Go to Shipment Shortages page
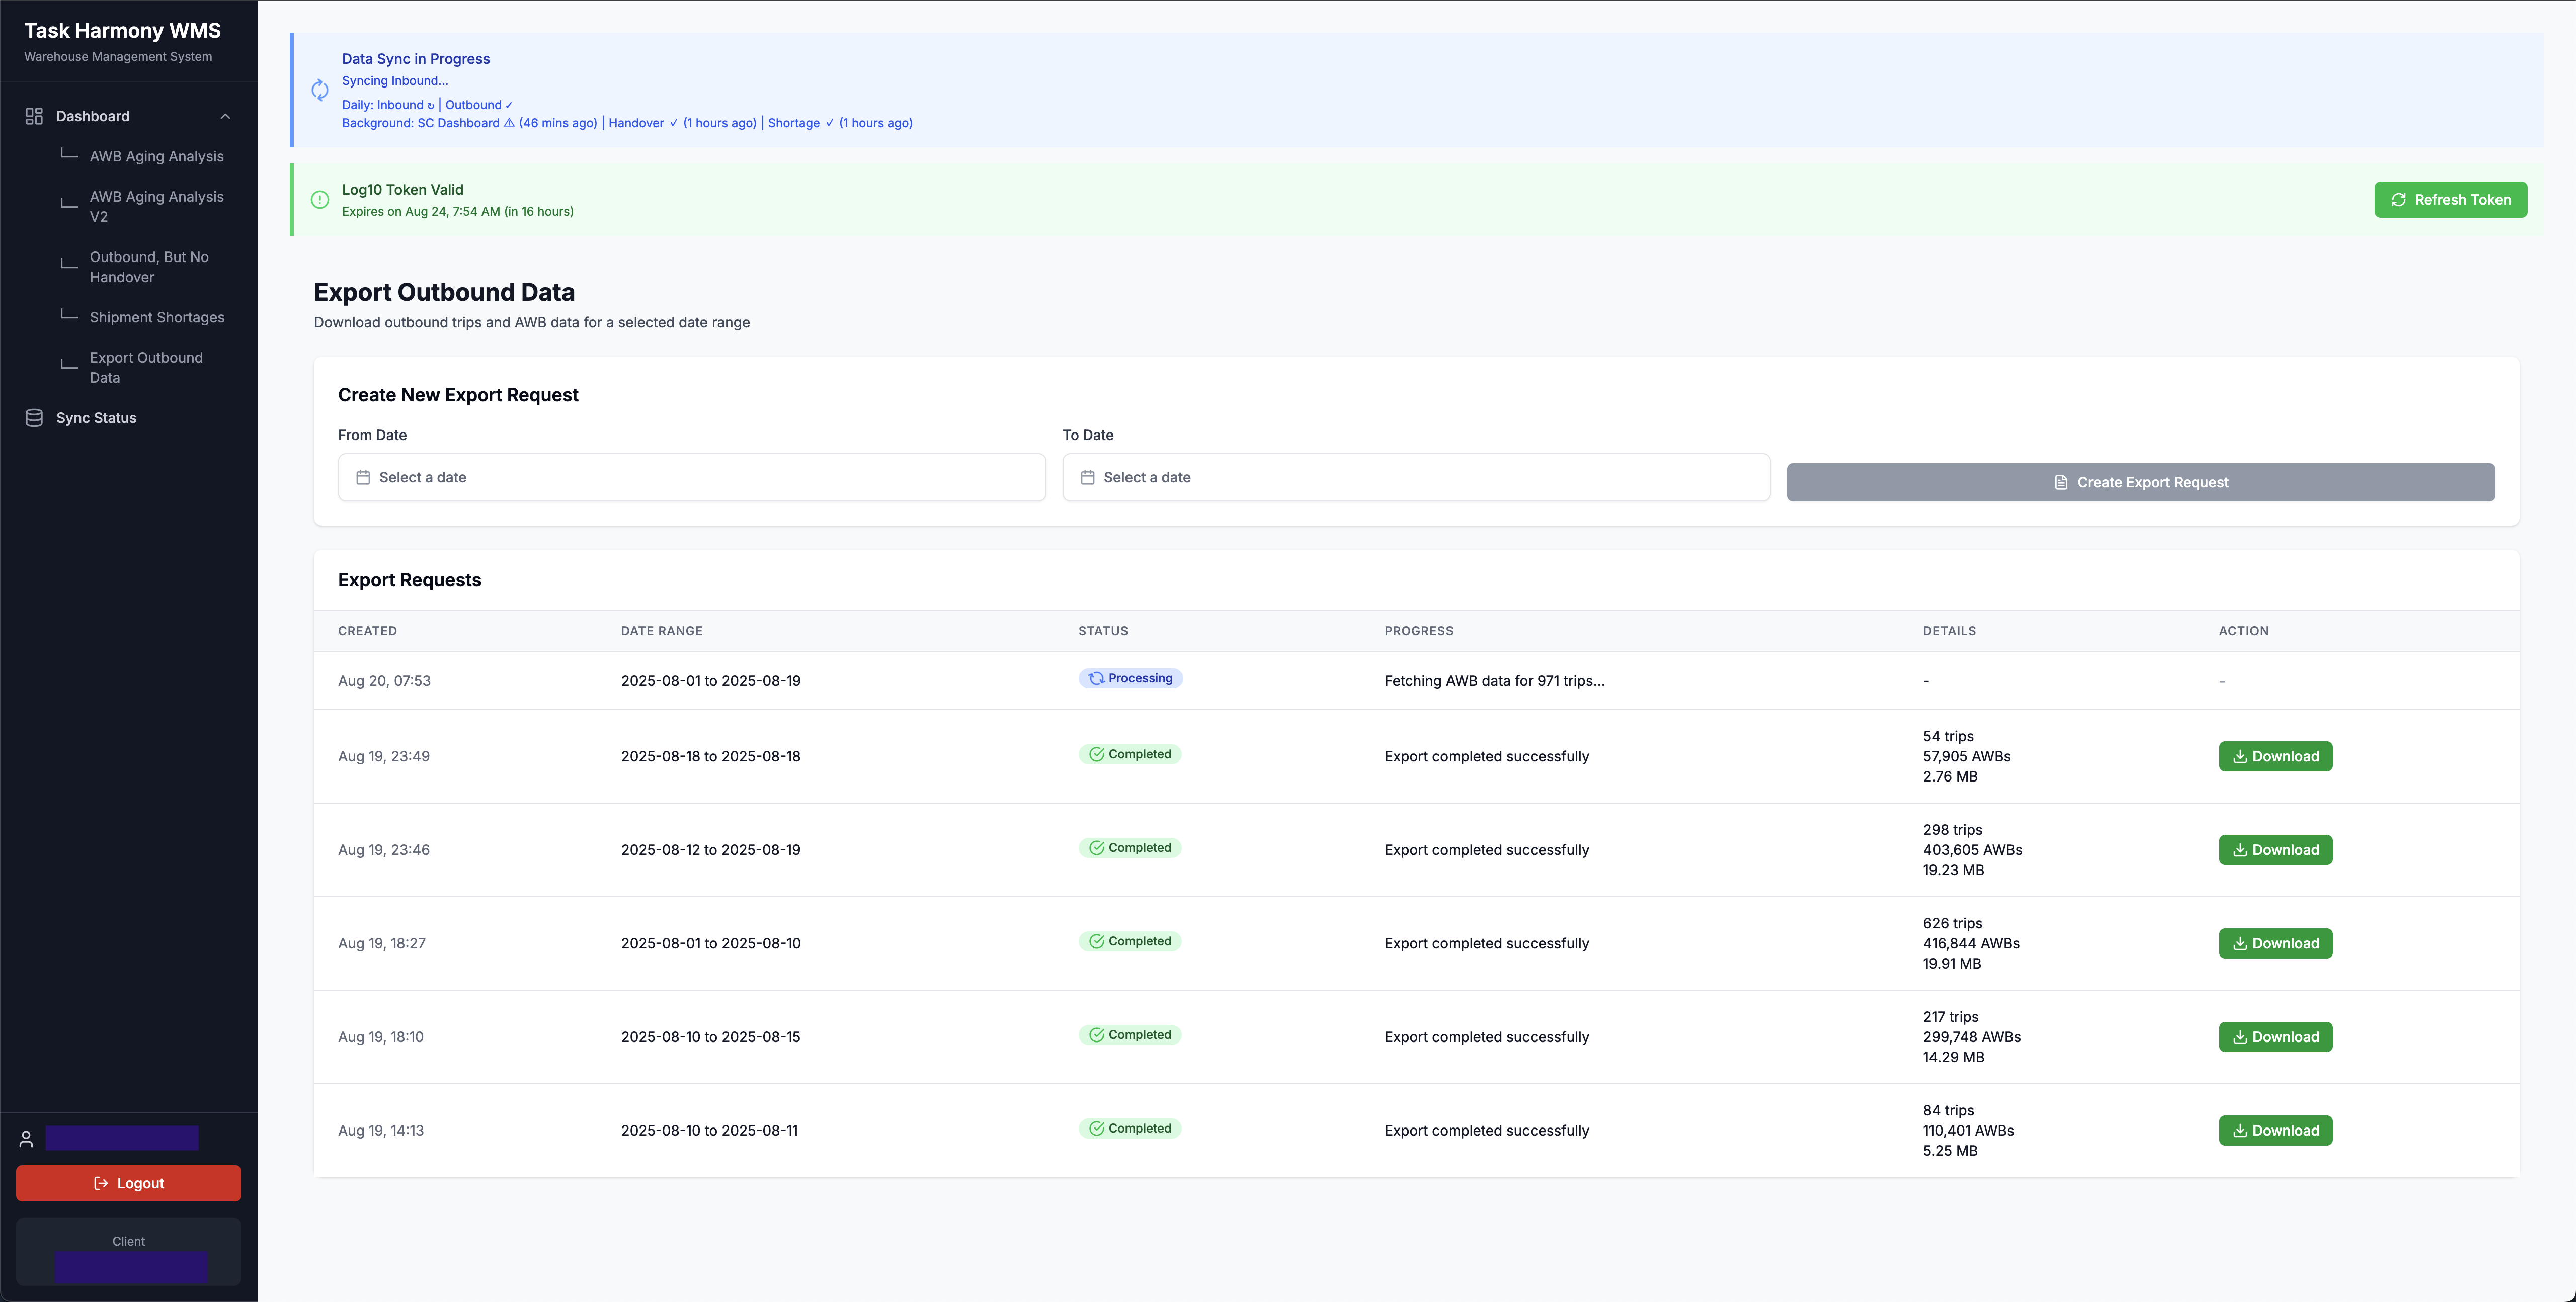The height and width of the screenshot is (1302, 2576). coord(156,317)
